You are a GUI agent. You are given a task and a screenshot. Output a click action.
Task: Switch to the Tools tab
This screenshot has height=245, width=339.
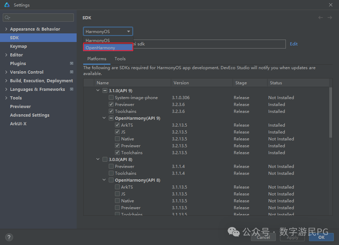click(120, 58)
